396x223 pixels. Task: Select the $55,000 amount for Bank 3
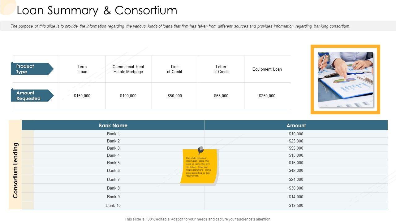(296, 148)
